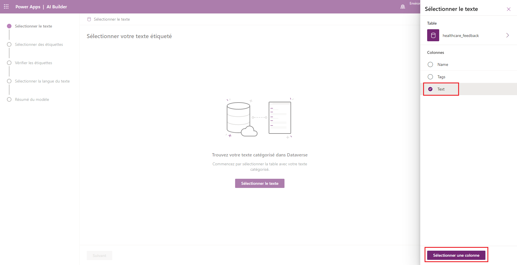This screenshot has height=265, width=517.
Task: Go to Sélectionner le texte step
Action: pos(30,26)
